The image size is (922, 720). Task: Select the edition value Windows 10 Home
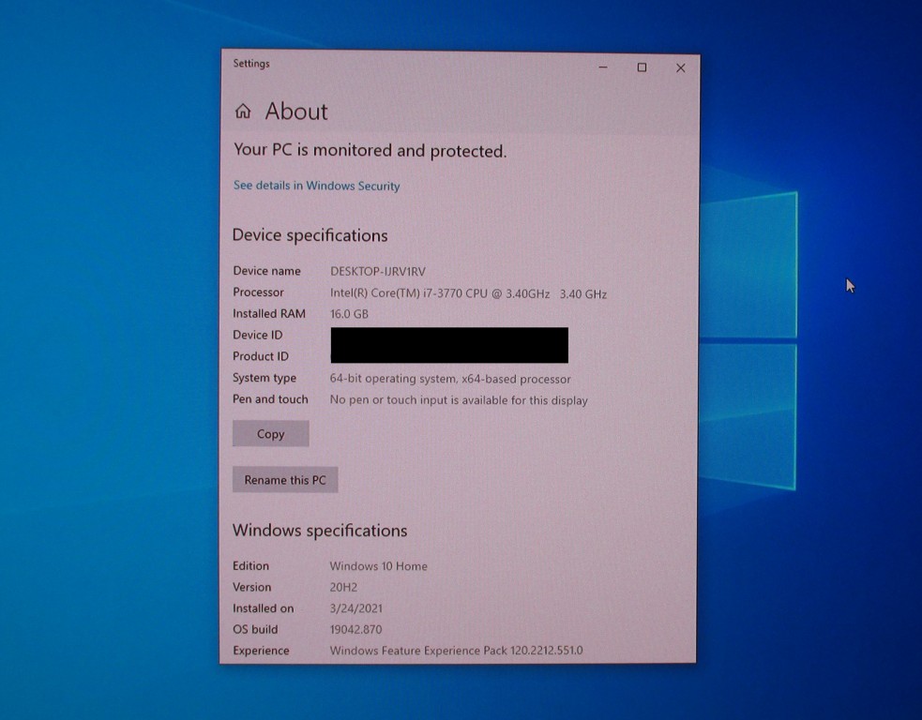pos(378,566)
